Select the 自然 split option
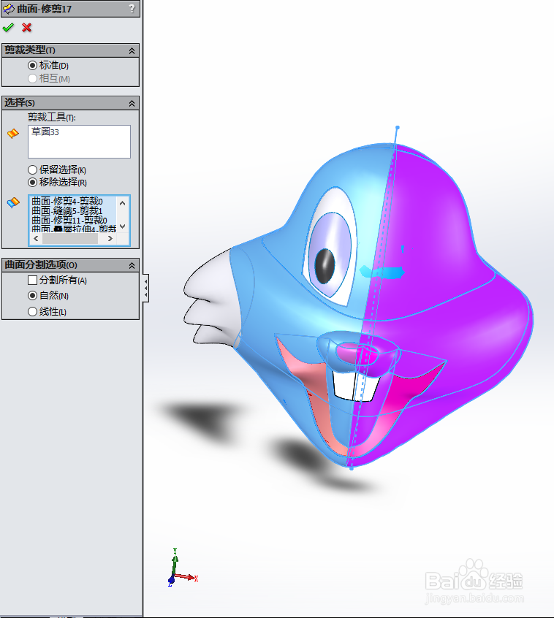Screen dimensions: 554x618 33,296
